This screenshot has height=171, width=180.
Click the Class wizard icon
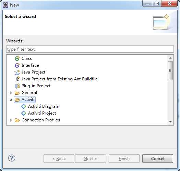pyautogui.click(x=17, y=58)
